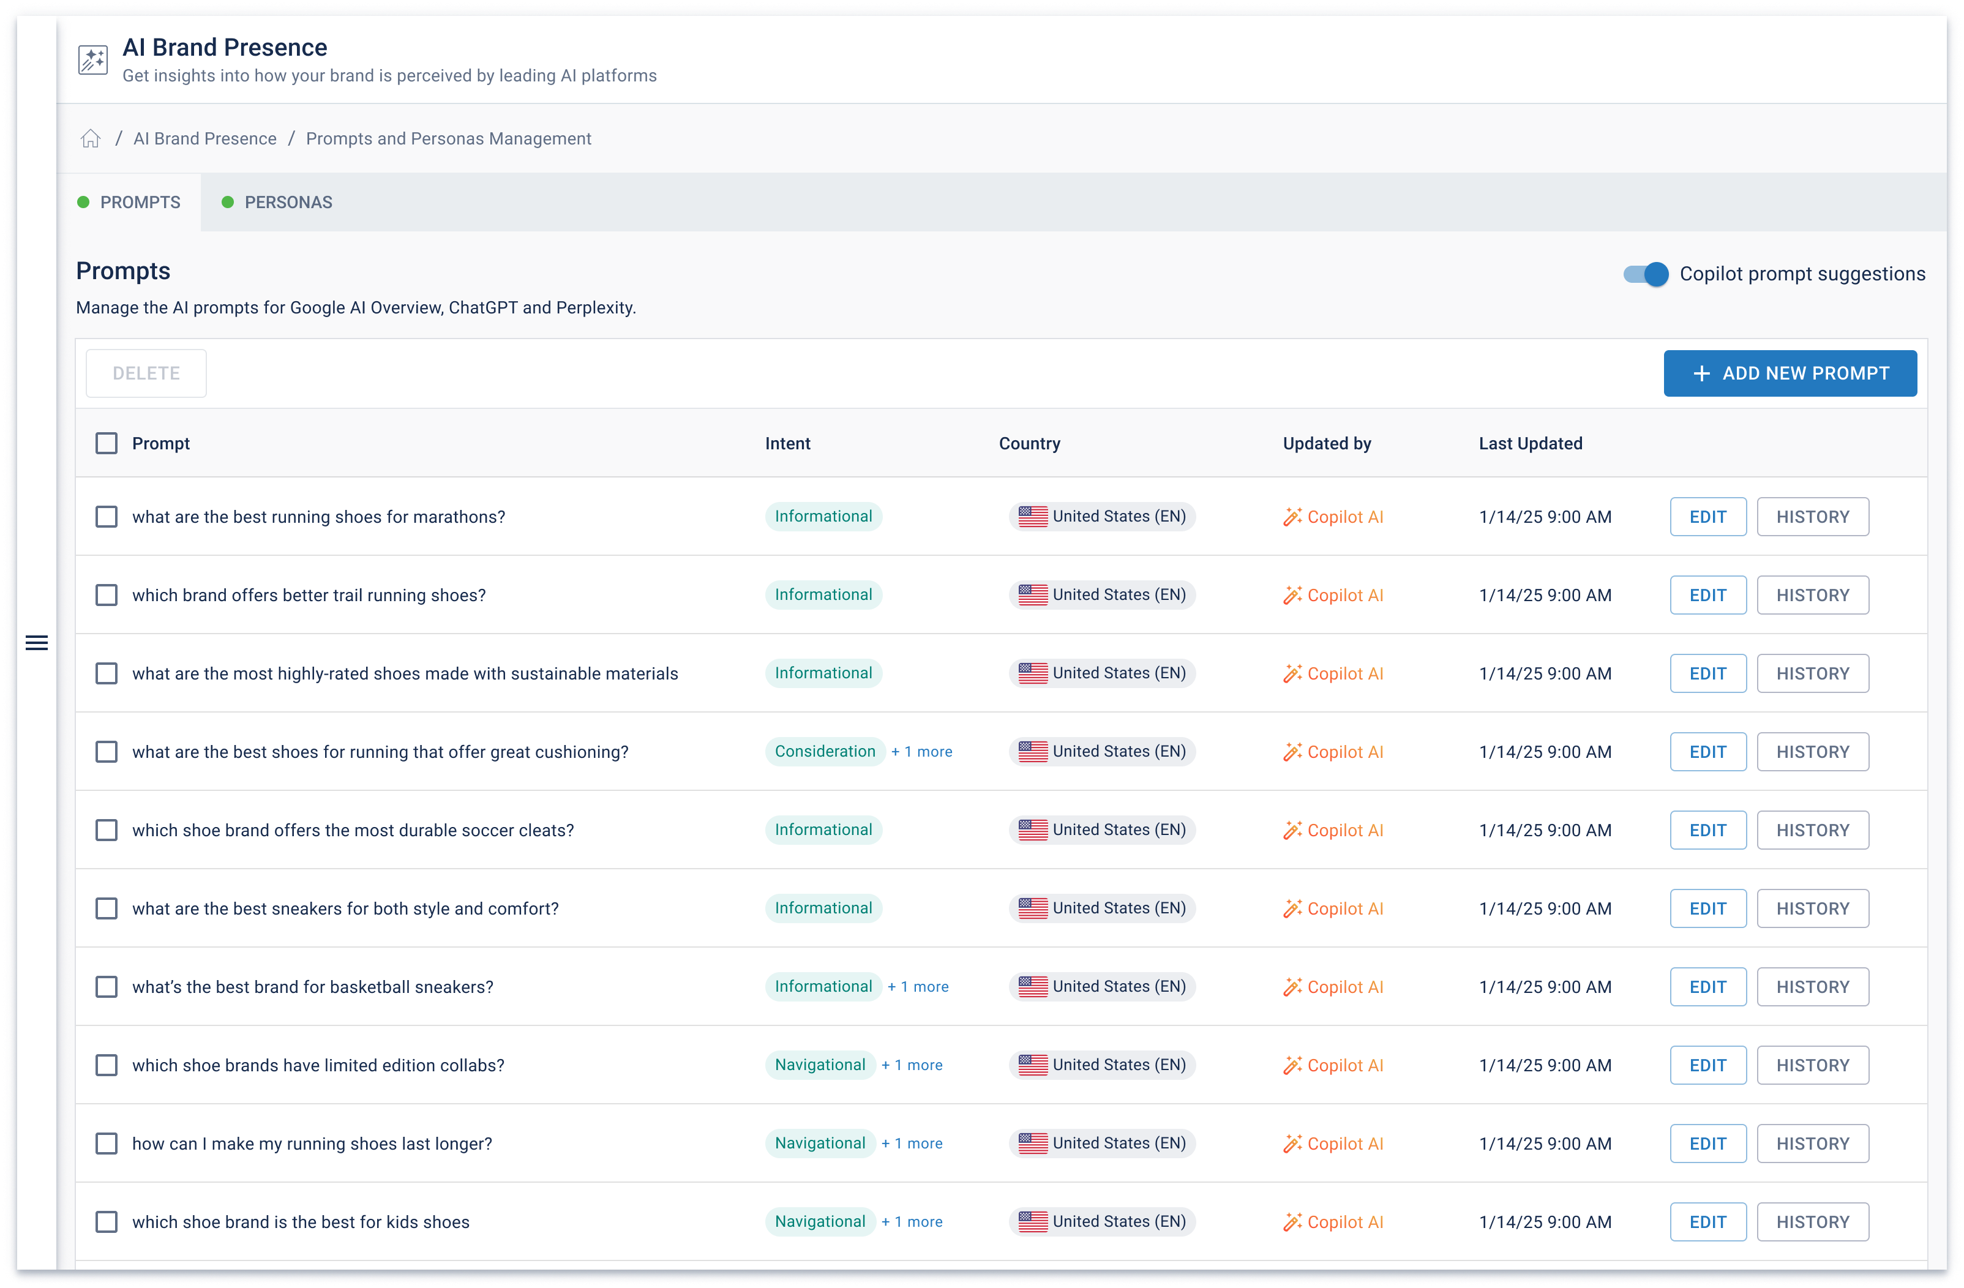Click Copilot AI wand icon in soccer cleats row
Image resolution: width=1964 pixels, height=1288 pixels.
pyautogui.click(x=1292, y=831)
